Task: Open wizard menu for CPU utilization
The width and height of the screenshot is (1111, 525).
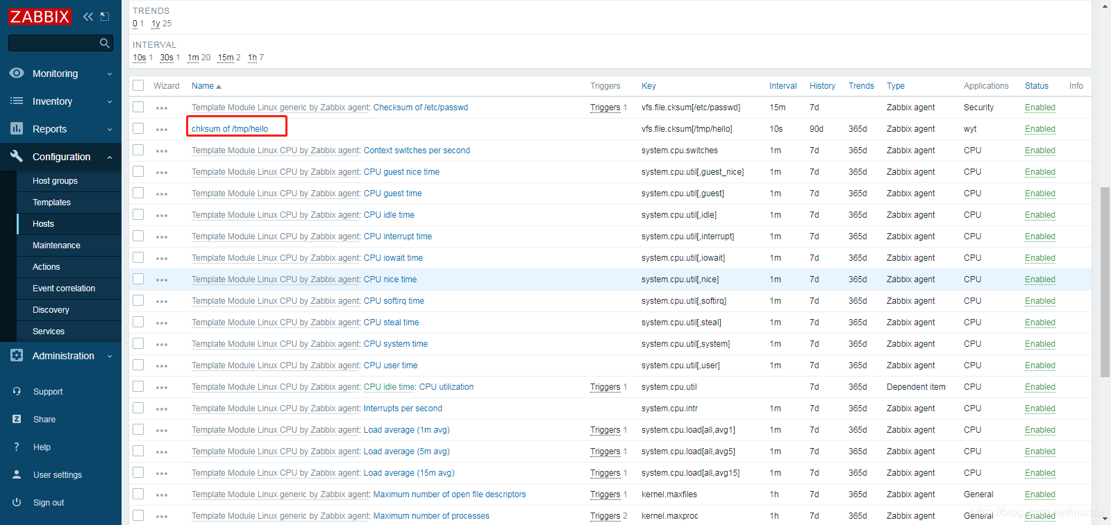Action: (x=162, y=388)
